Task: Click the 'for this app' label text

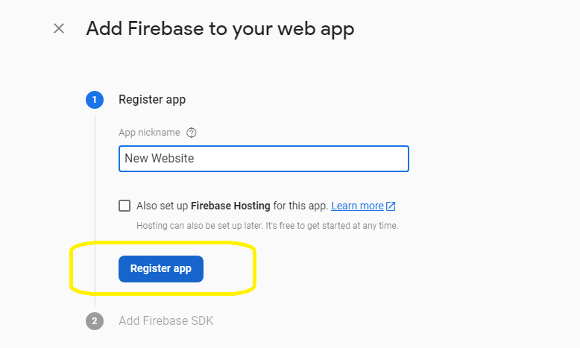Action: pyautogui.click(x=300, y=206)
